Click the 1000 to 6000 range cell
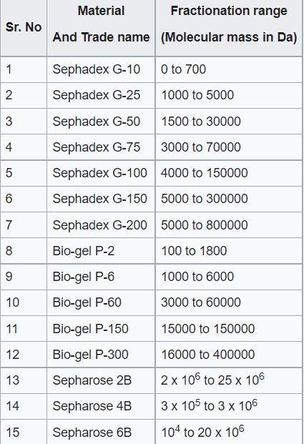 pyautogui.click(x=229, y=277)
